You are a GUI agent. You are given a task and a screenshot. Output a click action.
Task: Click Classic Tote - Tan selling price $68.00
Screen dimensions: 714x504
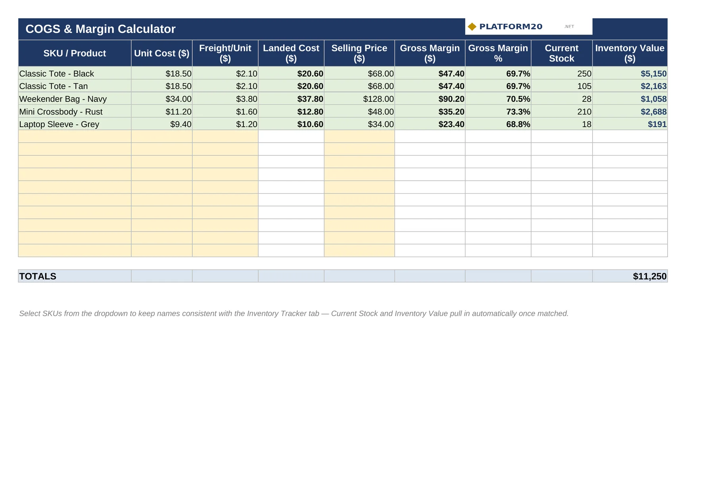click(359, 86)
